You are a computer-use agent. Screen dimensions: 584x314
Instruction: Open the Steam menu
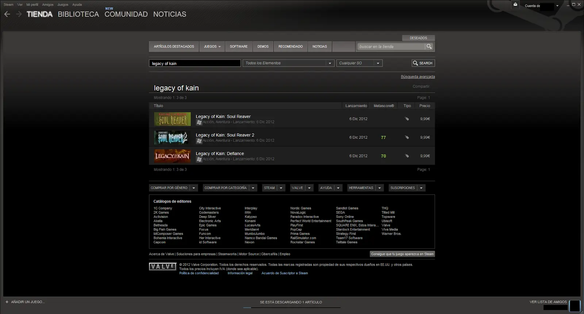pyautogui.click(x=8, y=5)
